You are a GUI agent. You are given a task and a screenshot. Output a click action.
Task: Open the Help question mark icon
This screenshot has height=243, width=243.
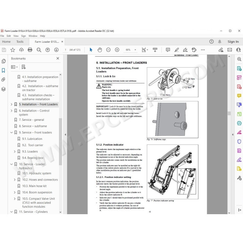pos(211,42)
